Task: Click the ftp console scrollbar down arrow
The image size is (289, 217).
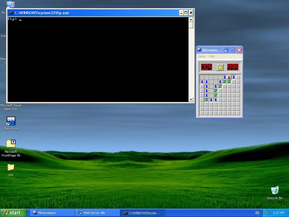Action: [x=191, y=99]
